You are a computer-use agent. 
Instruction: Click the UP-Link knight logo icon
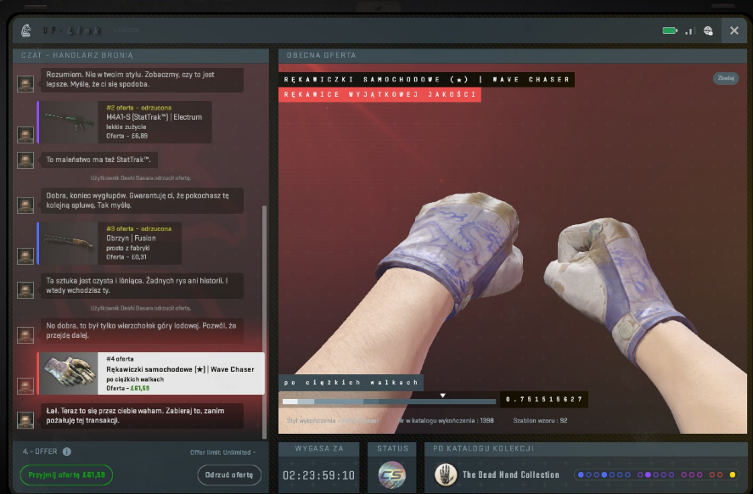[26, 31]
